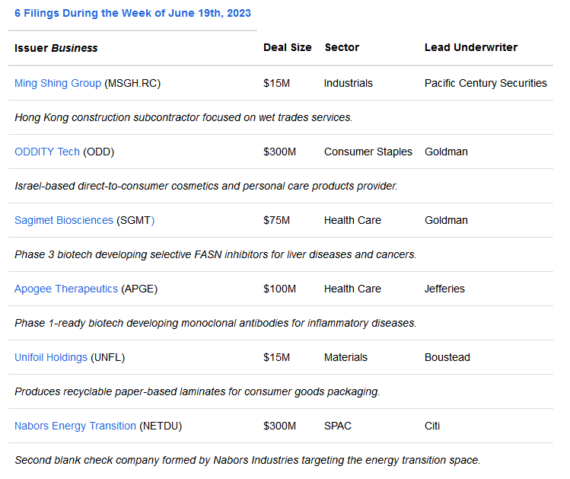
Task: Click the 'Materials' sector cell
Action: (x=346, y=357)
